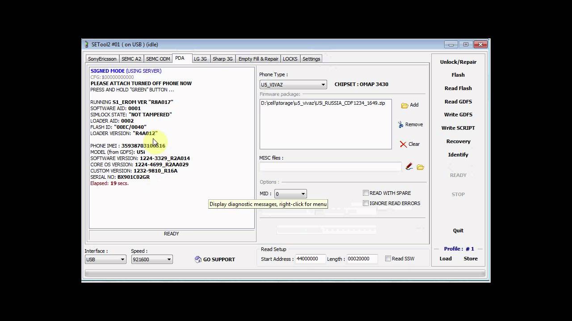Click the SIGNED MODE log line

(x=126, y=71)
